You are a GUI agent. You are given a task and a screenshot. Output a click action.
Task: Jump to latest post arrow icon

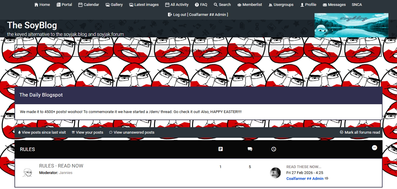327,178
